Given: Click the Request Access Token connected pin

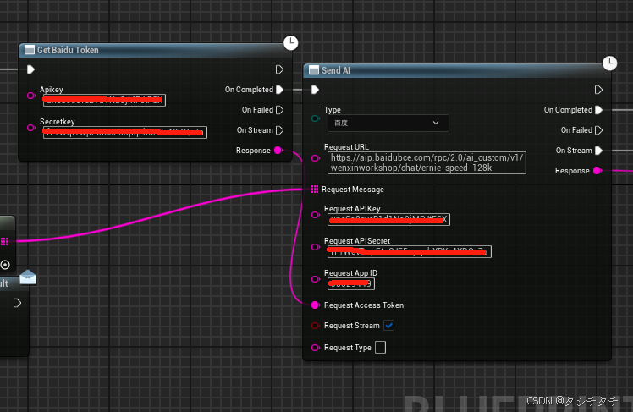Looking at the screenshot, I should coord(316,305).
